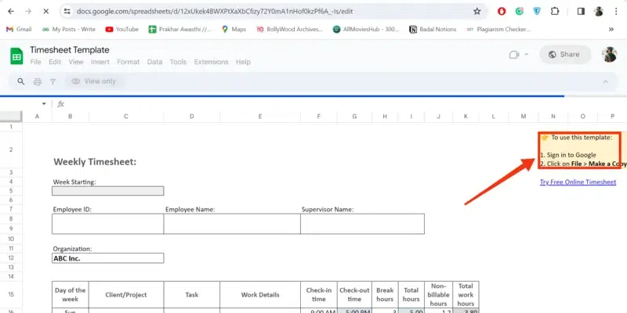Open the Maps bookmark

234,29
